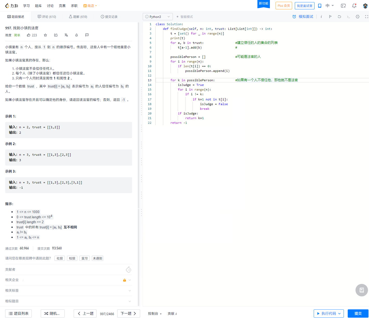Viewport: 369px width, 320px height.
Task: Click the mobile app download icon
Action: point(320,6)
